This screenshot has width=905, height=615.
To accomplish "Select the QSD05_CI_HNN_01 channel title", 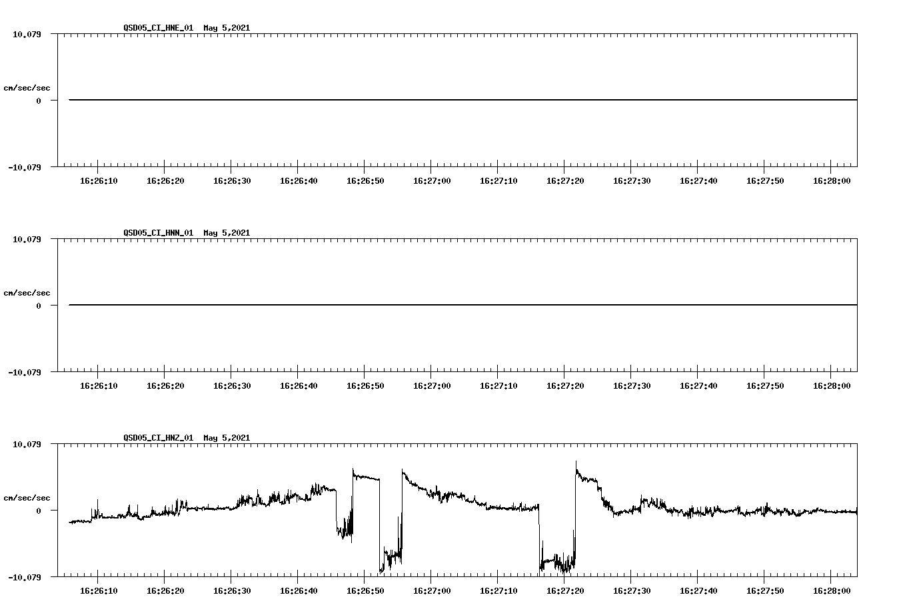I will [x=157, y=233].
